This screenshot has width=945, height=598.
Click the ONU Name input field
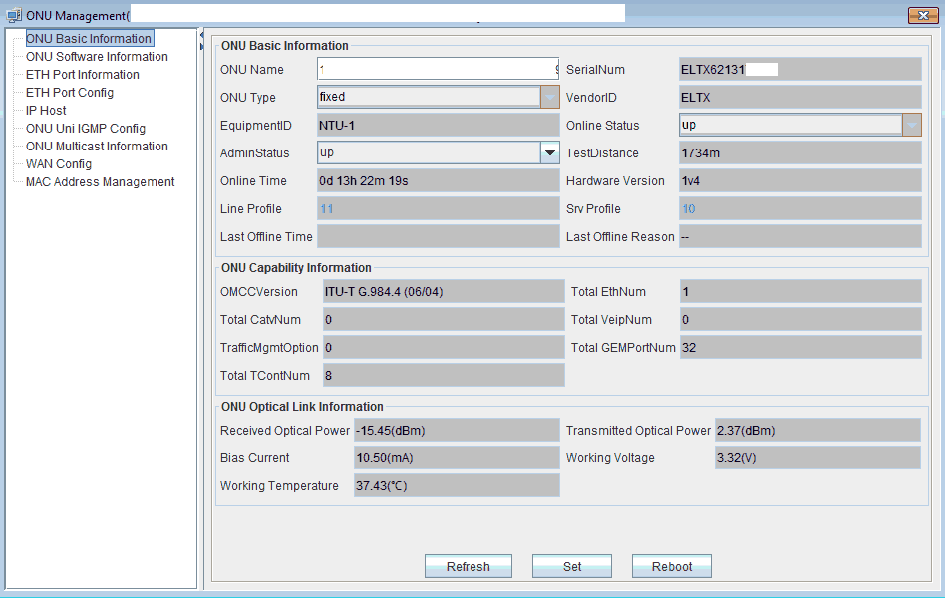point(438,70)
